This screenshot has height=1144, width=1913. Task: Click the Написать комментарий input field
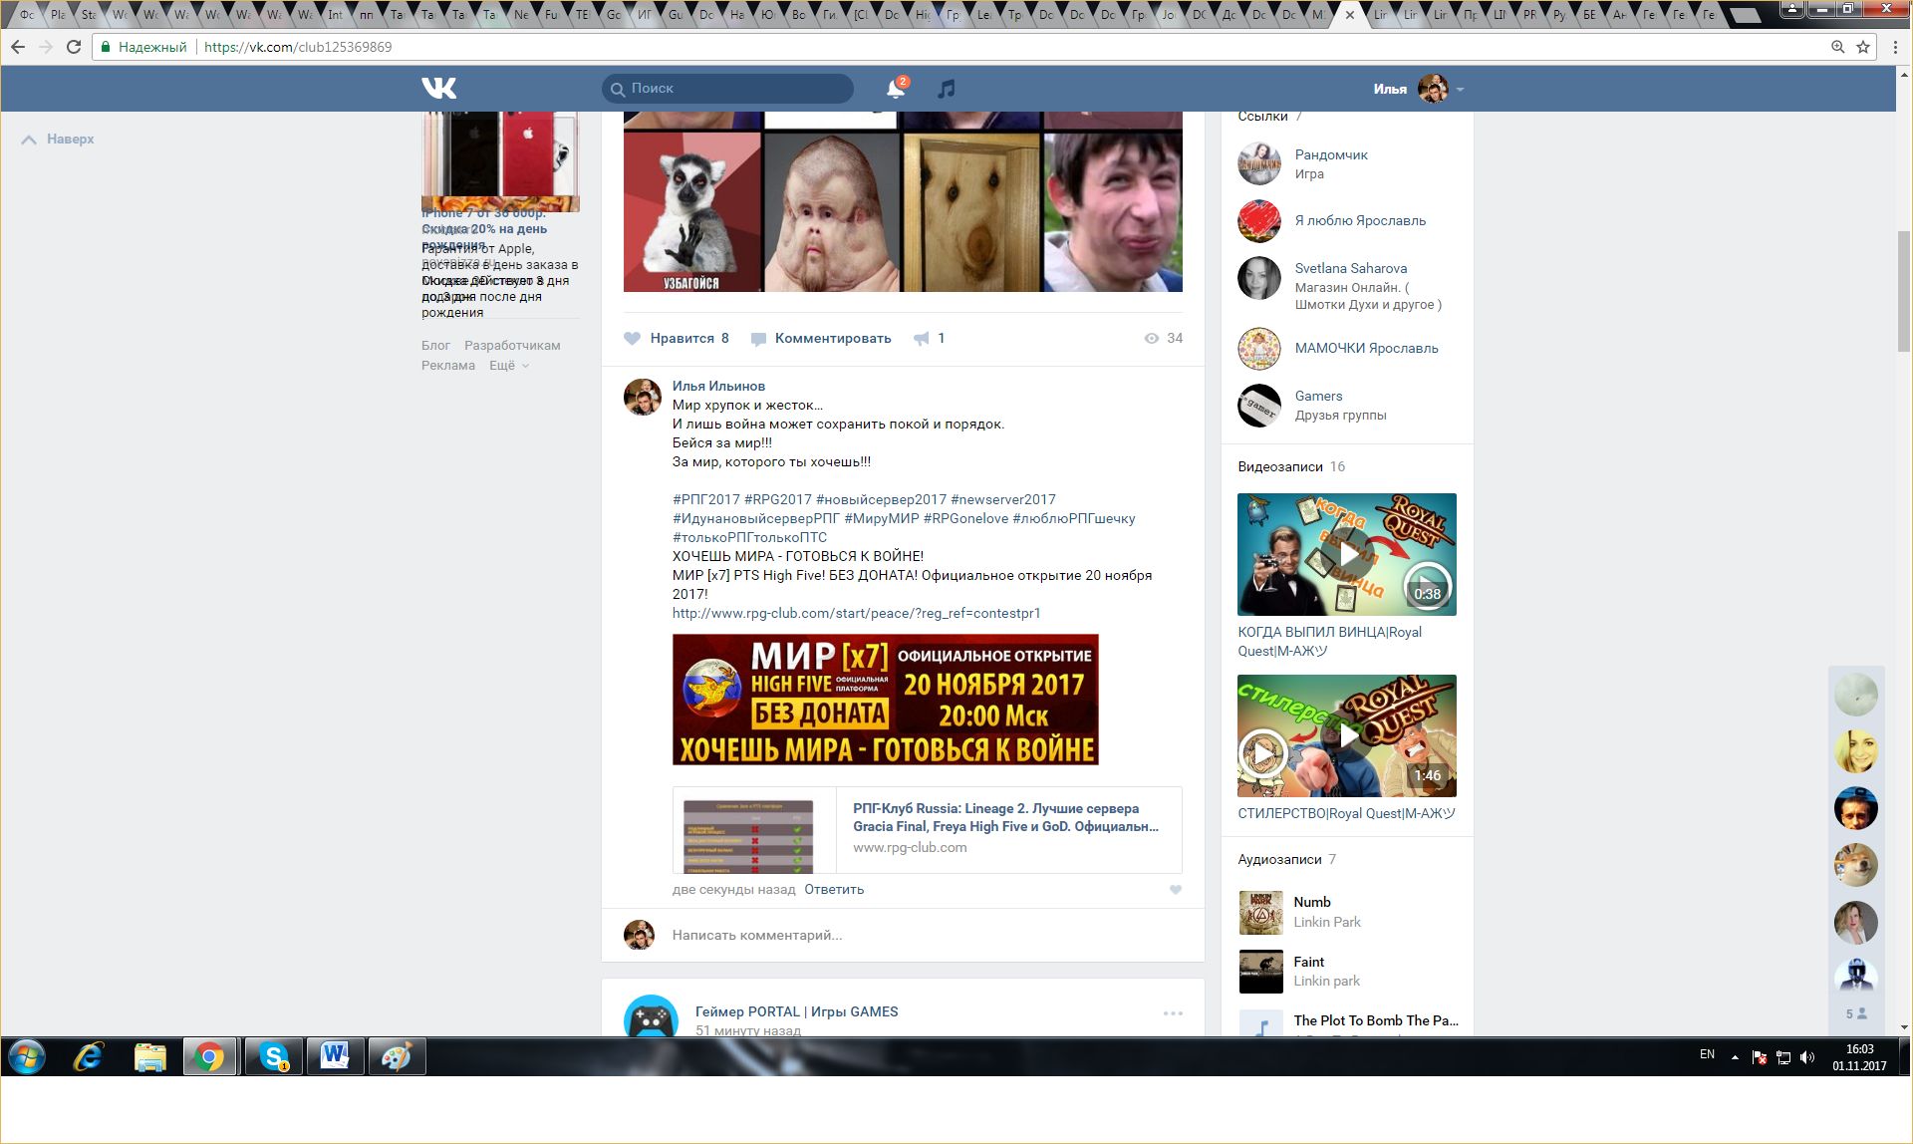pyautogui.click(x=897, y=935)
